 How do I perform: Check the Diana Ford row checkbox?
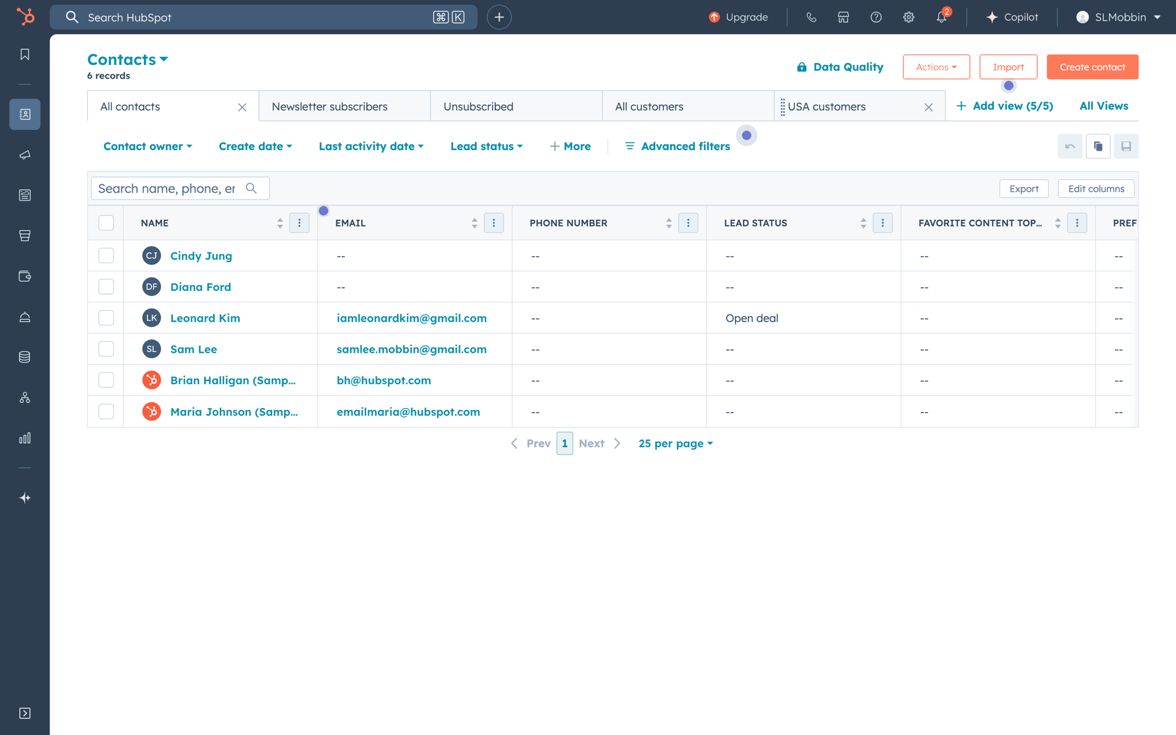tap(106, 287)
